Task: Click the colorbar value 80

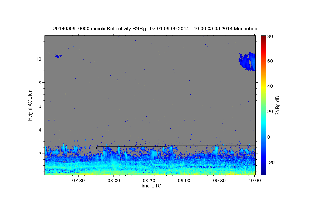Action: tap(270, 36)
